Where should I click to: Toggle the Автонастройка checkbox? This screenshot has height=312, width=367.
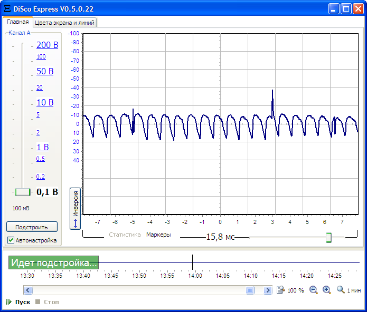[11, 240]
